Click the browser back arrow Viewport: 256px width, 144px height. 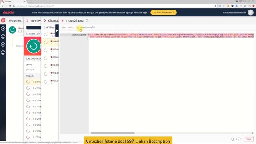pyautogui.click(x=2, y=6)
